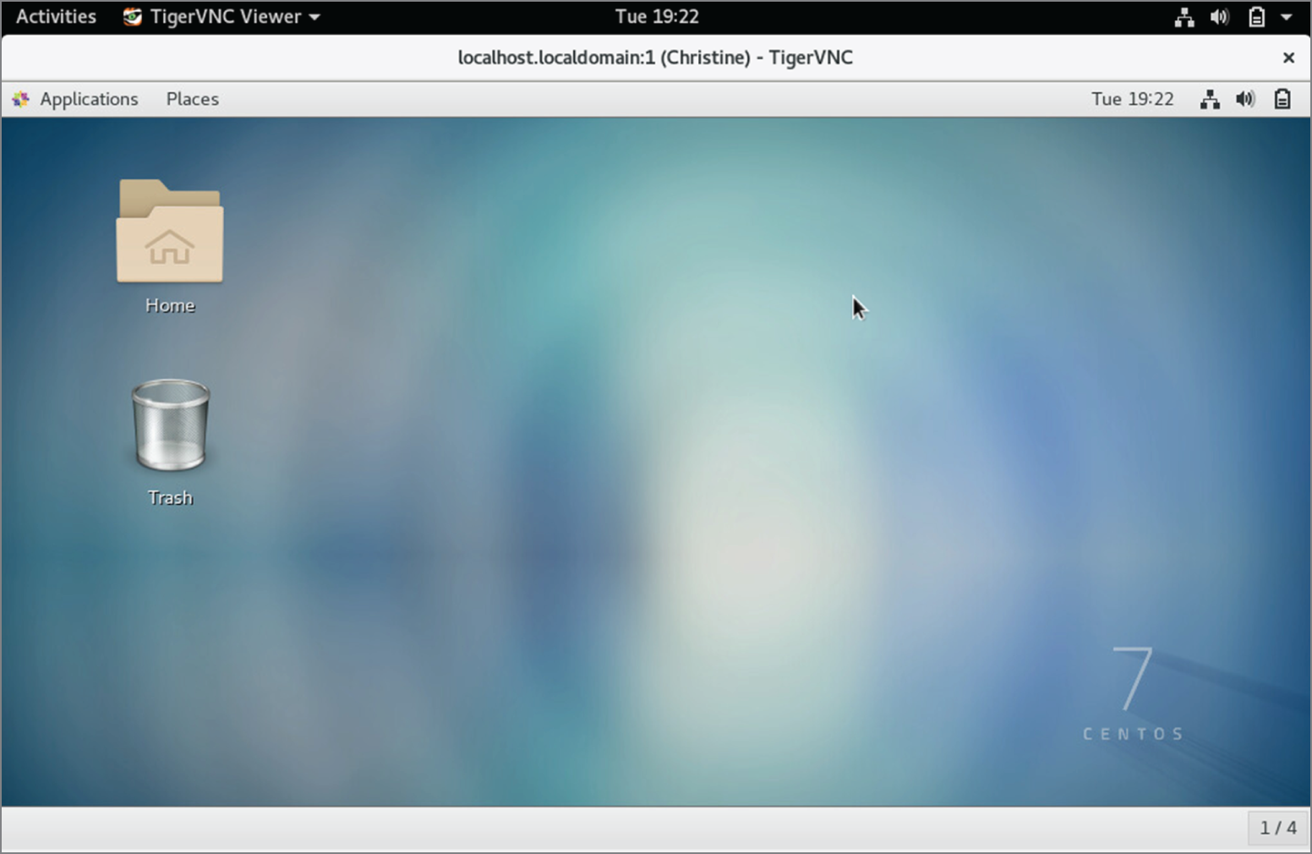Click the remote battery icon
Screen dimensions: 1312x854
(x=1282, y=99)
